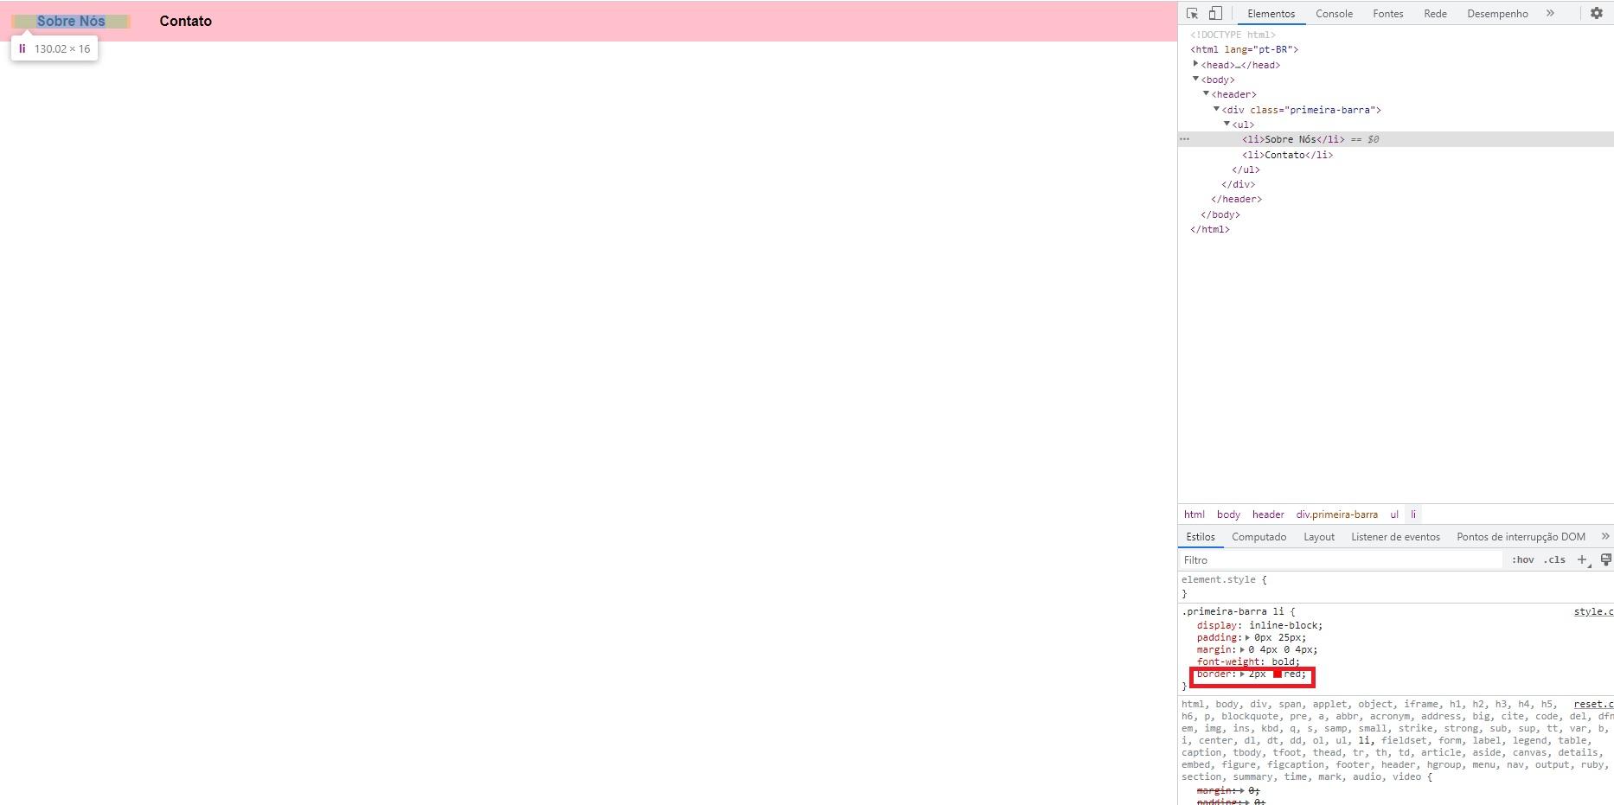Toggle the device toolbar icon
This screenshot has width=1614, height=805.
click(1215, 13)
